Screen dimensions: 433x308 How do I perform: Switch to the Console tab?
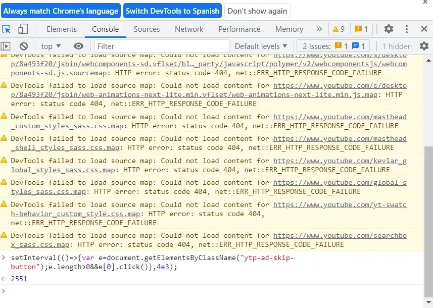[x=106, y=29]
